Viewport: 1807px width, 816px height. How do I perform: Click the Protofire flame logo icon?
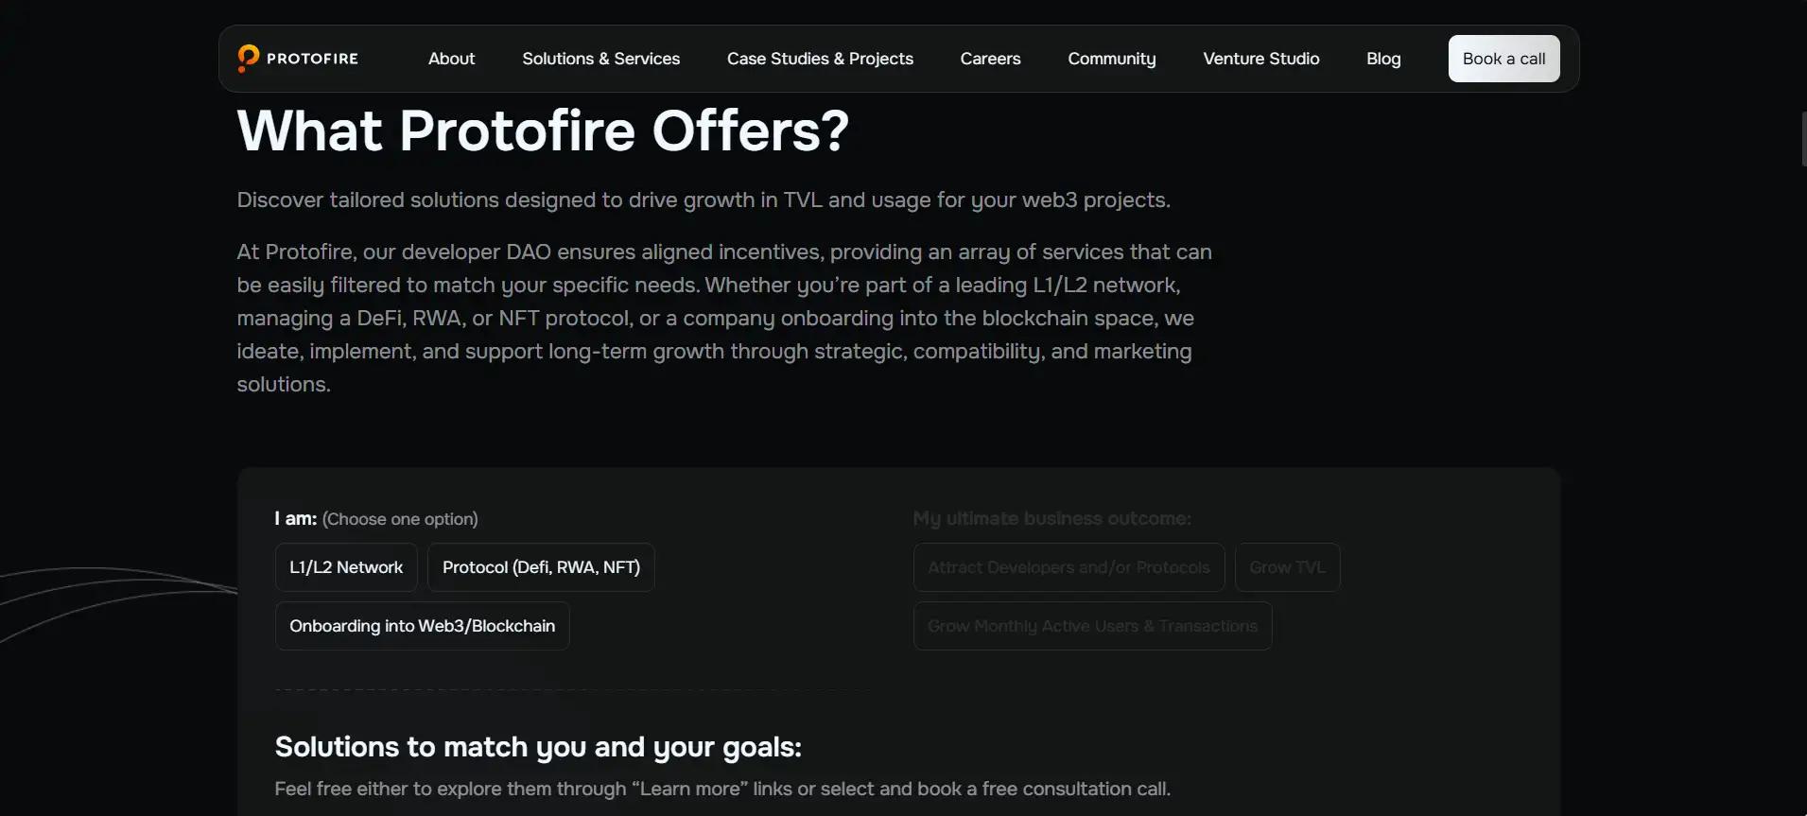click(x=248, y=58)
